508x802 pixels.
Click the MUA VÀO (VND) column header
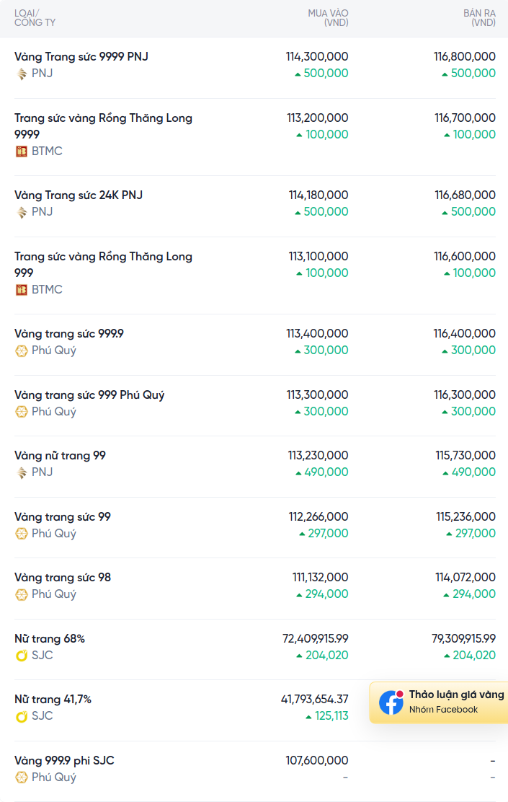coord(328,18)
